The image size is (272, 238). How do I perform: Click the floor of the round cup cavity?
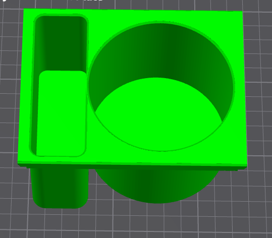(x=159, y=114)
